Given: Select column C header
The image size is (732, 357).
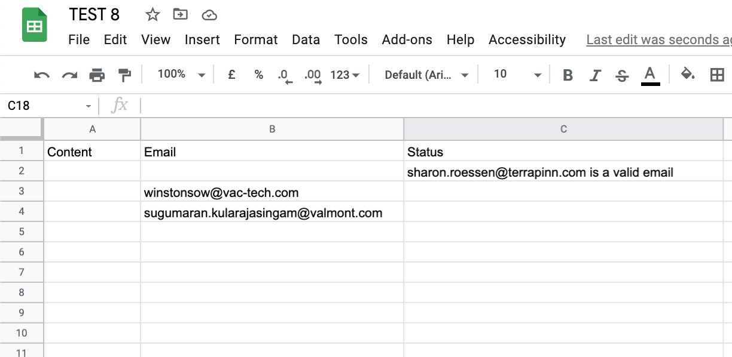Looking at the screenshot, I should [x=563, y=129].
